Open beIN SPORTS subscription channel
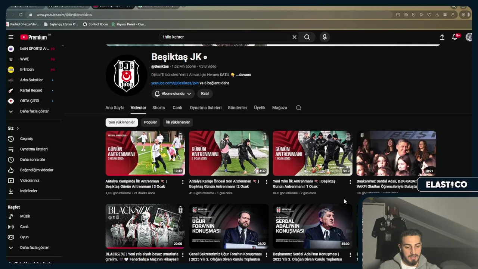478x269 pixels. [x=34, y=49]
